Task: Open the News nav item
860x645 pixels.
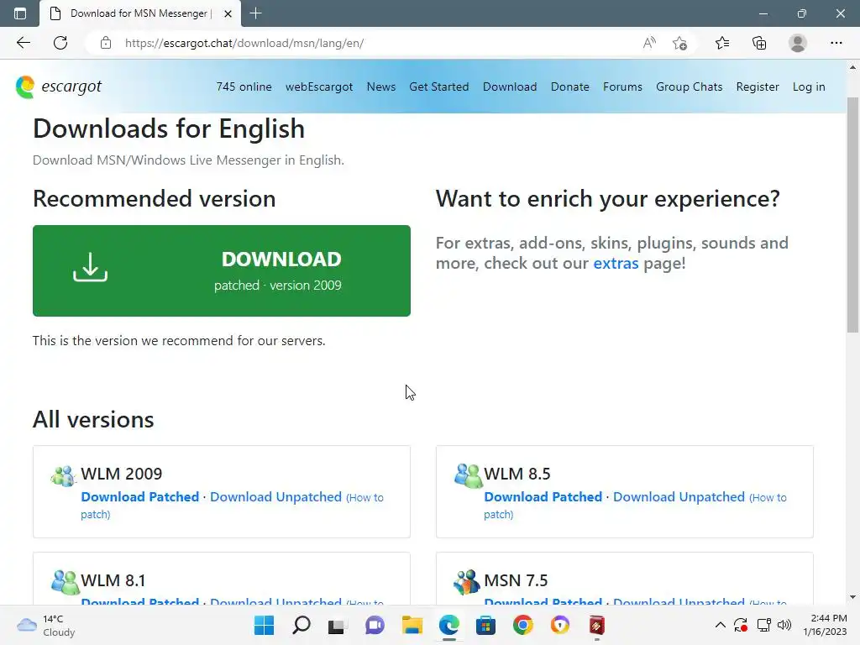Action: point(381,87)
